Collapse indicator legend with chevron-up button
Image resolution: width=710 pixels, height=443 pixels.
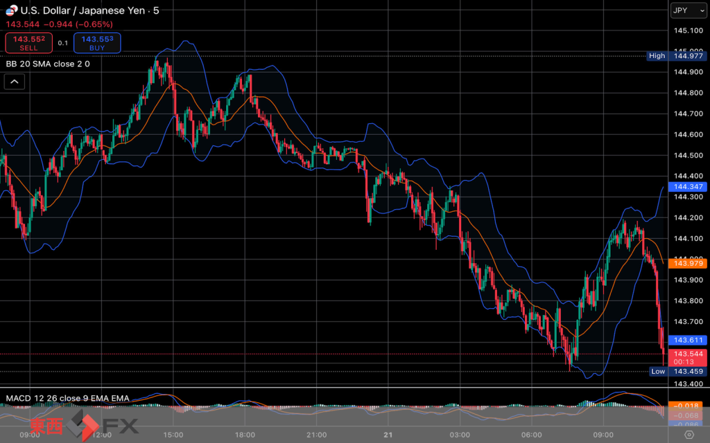point(15,82)
